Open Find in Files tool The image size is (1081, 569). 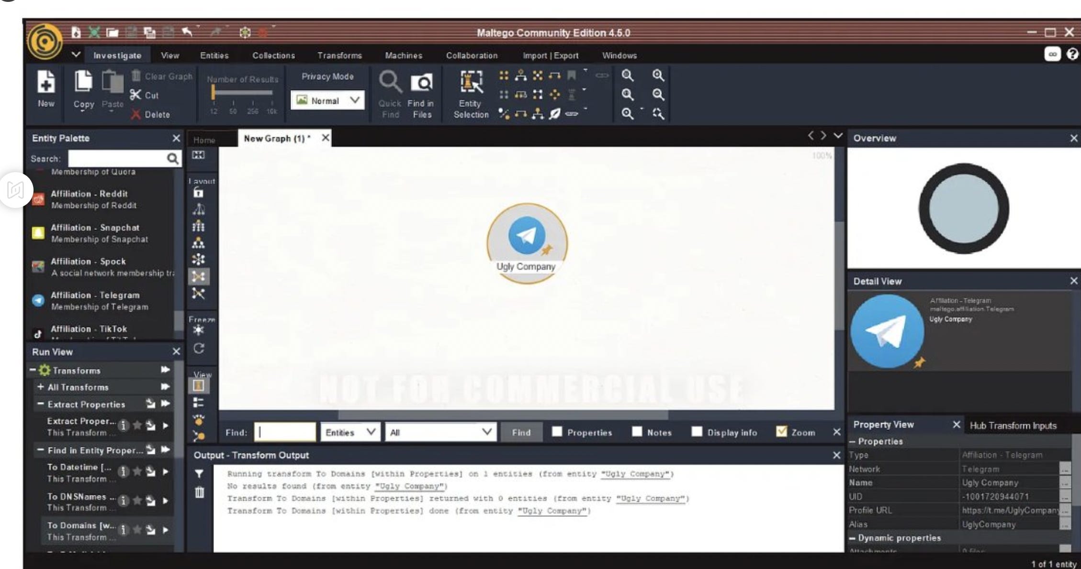tap(421, 83)
